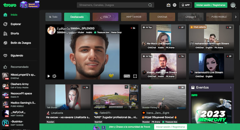Screen dimensions: 240x130
Task: Play the featured Sölõõm stream
Action: coord(49,76)
